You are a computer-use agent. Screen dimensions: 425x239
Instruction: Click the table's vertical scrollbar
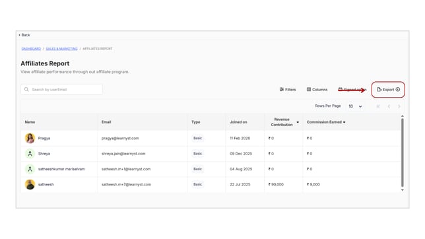403,153
